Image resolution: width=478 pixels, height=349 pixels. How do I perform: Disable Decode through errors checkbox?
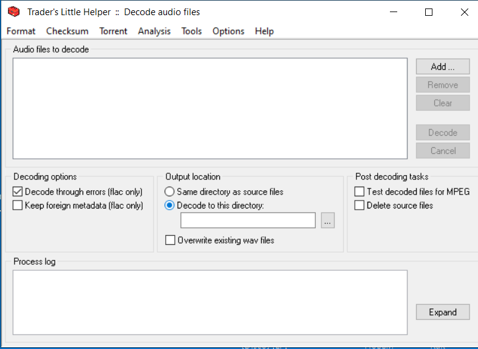[18, 192]
